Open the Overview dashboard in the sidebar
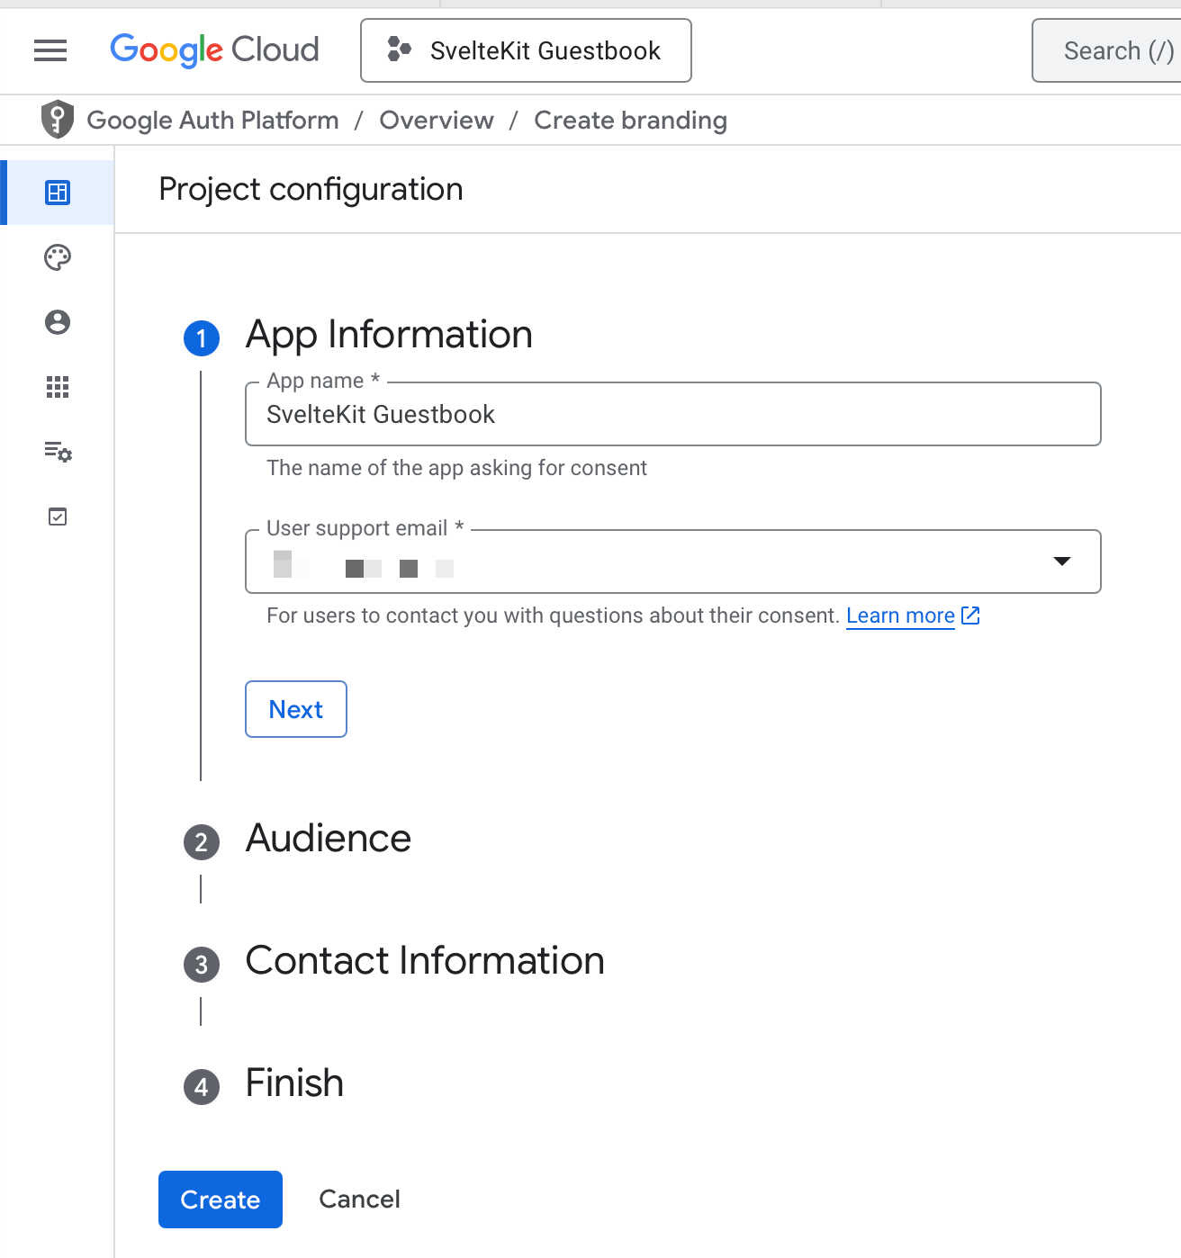 click(x=57, y=192)
